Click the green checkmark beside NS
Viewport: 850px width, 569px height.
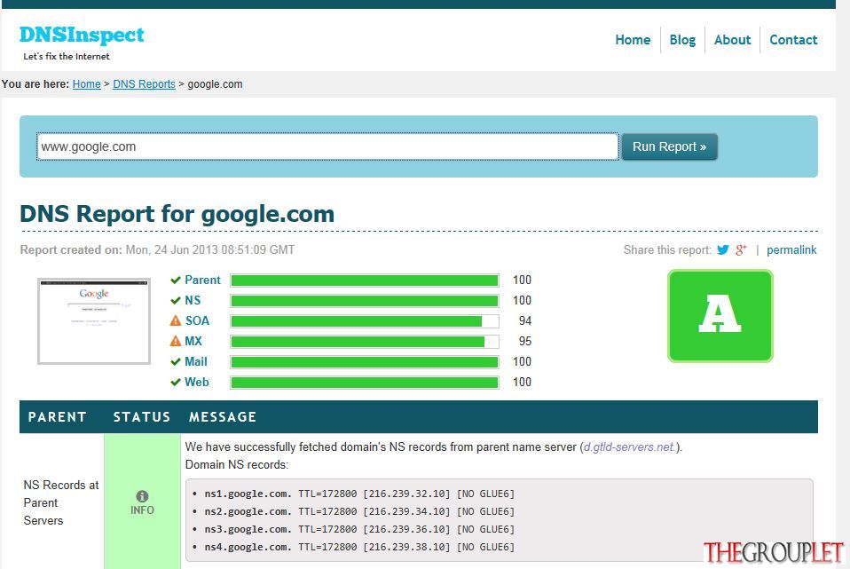click(175, 301)
